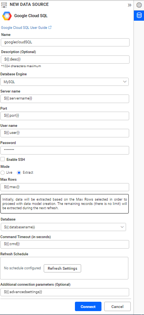Expand the Database name dropdown
The width and height of the screenshot is (144, 315).
coord(63,227)
